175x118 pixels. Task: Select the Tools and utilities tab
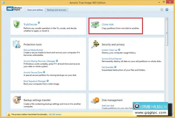pyautogui.click(x=35, y=10)
